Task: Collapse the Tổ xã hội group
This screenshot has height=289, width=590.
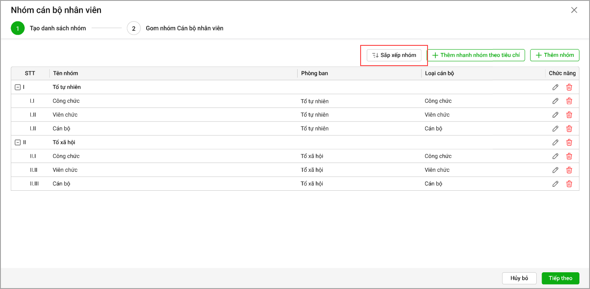Action: (x=18, y=142)
